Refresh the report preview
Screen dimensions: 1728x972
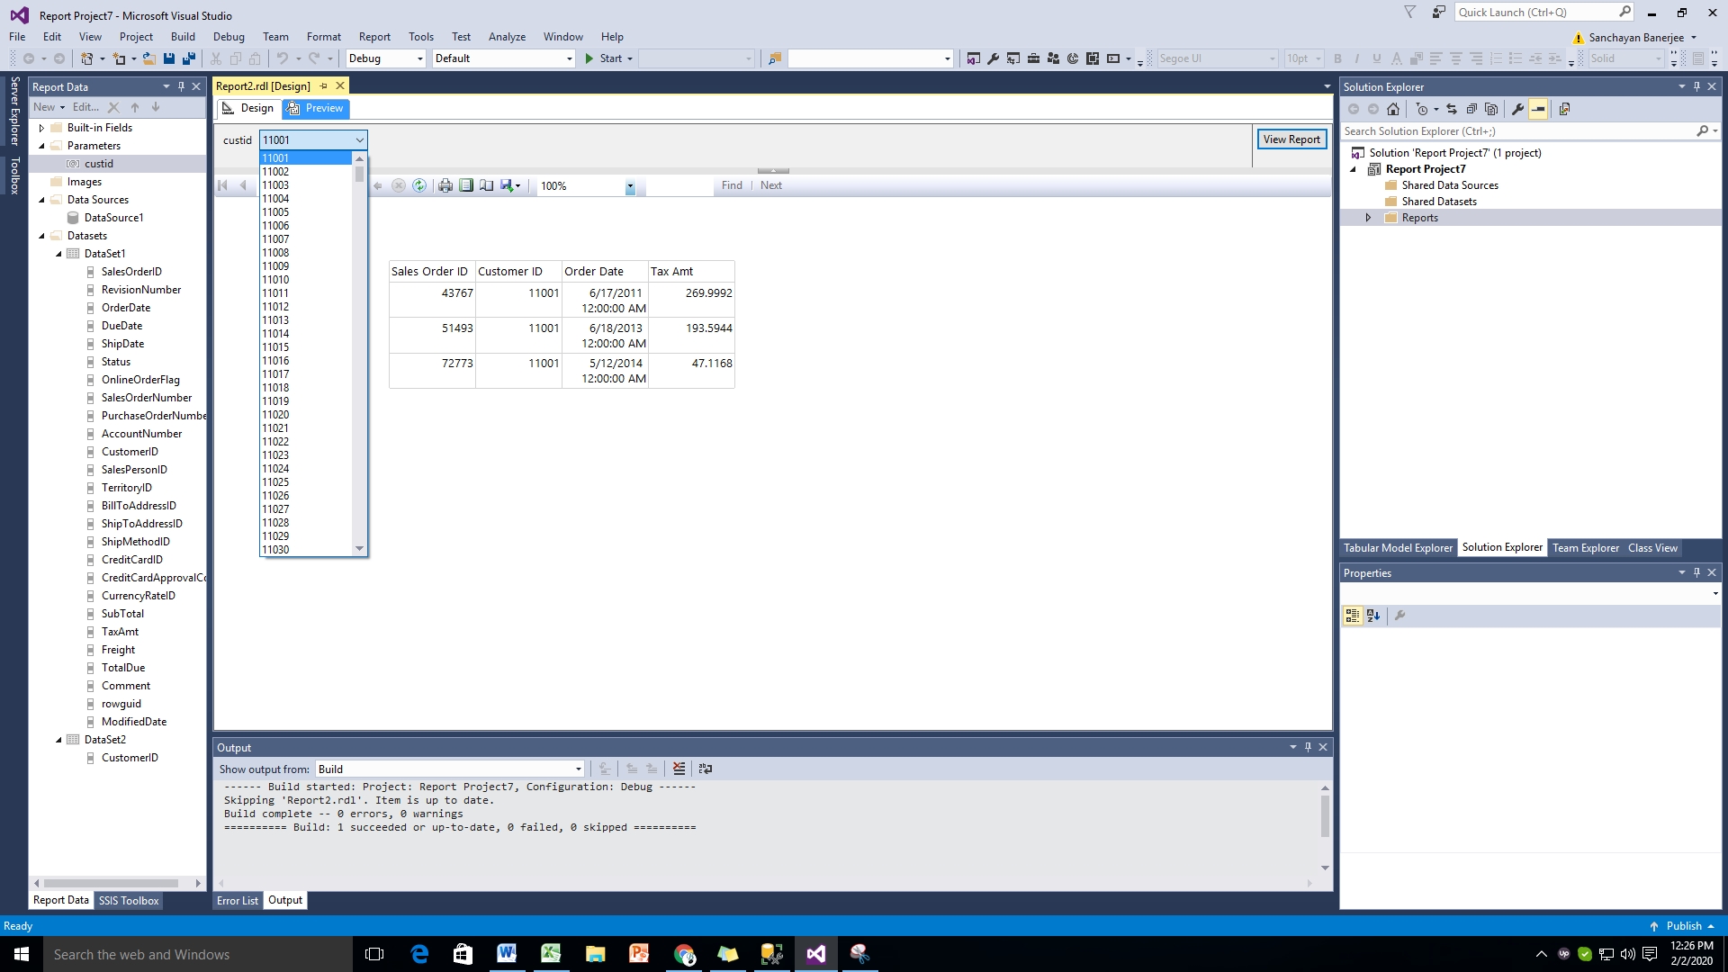[x=419, y=185]
